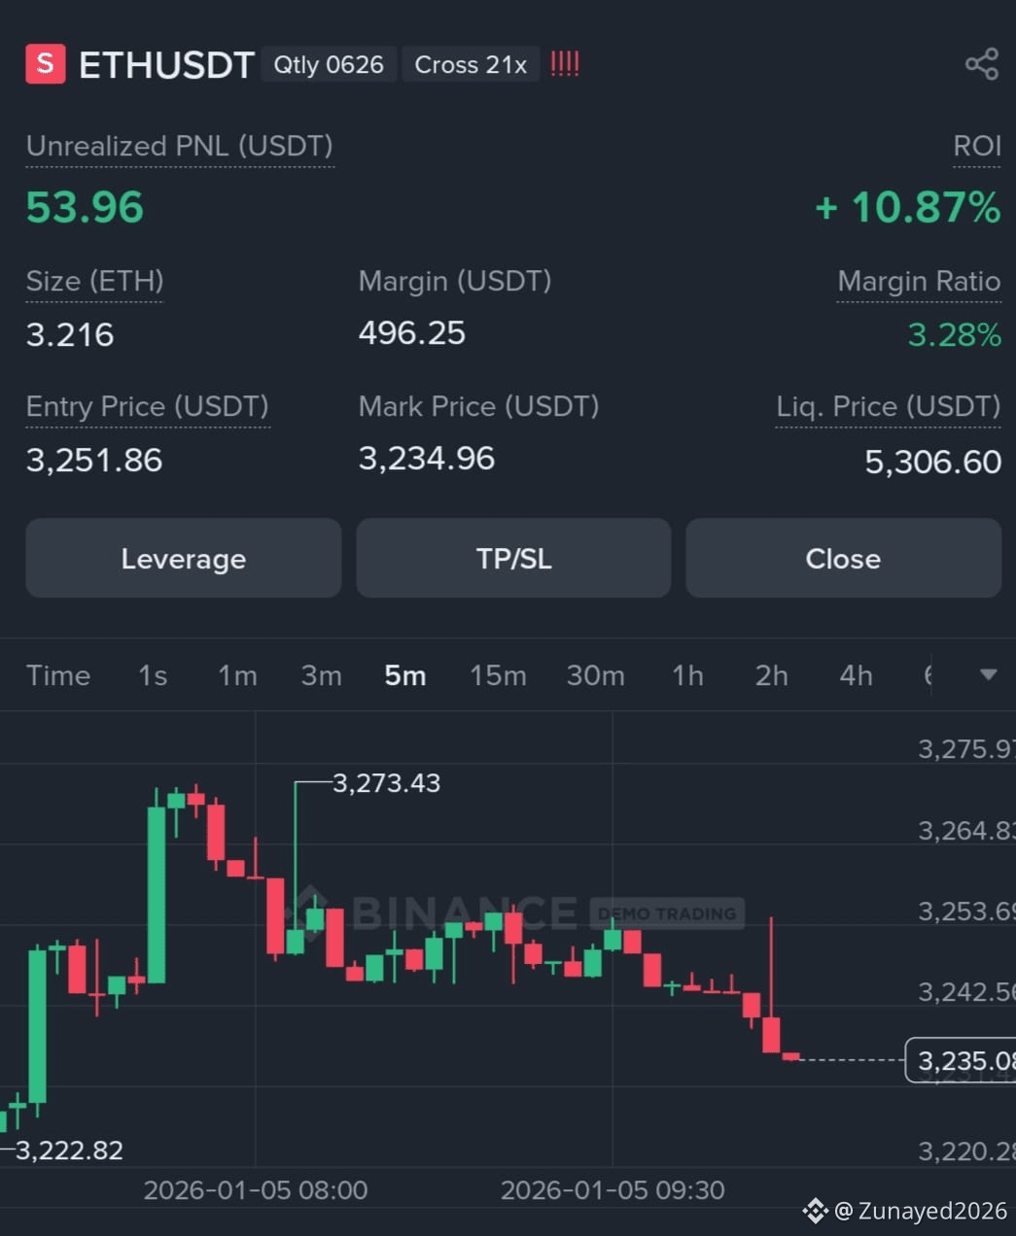Select the Time chart view
Viewport: 1016px width, 1236px height.
click(x=58, y=675)
